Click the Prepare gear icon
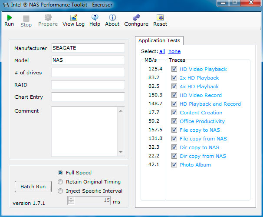This screenshot has width=263, height=217. point(48,17)
